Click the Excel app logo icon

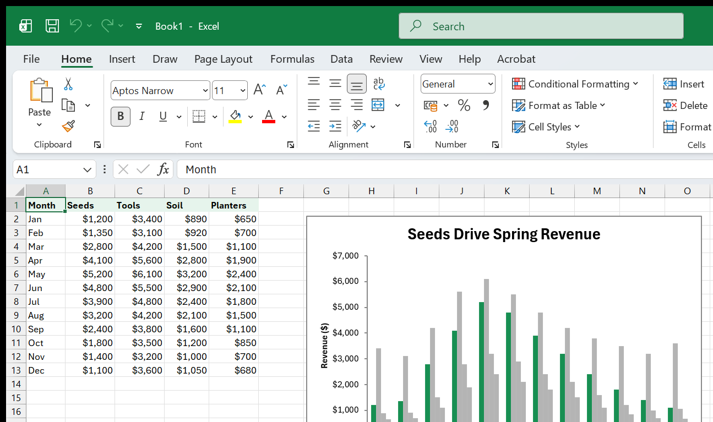click(25, 26)
